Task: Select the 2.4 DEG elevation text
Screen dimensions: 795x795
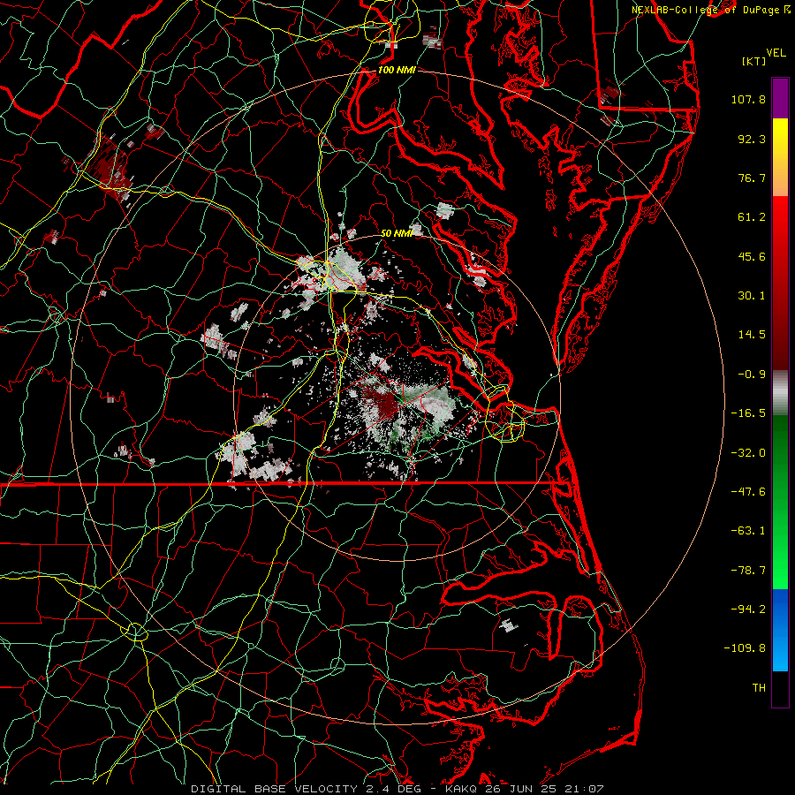Action: 392,789
